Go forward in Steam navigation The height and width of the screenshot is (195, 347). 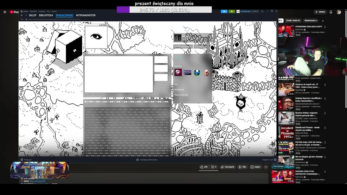pos(26,15)
